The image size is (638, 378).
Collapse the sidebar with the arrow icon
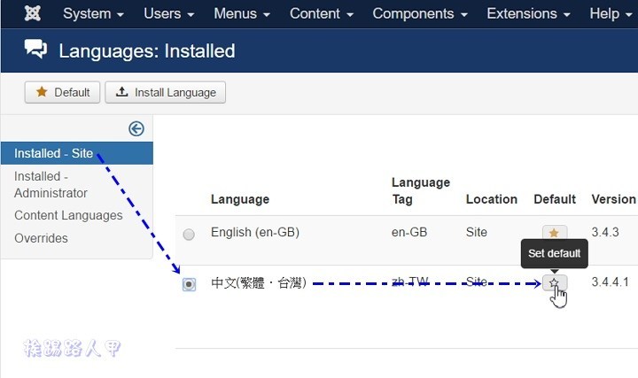pos(136,128)
